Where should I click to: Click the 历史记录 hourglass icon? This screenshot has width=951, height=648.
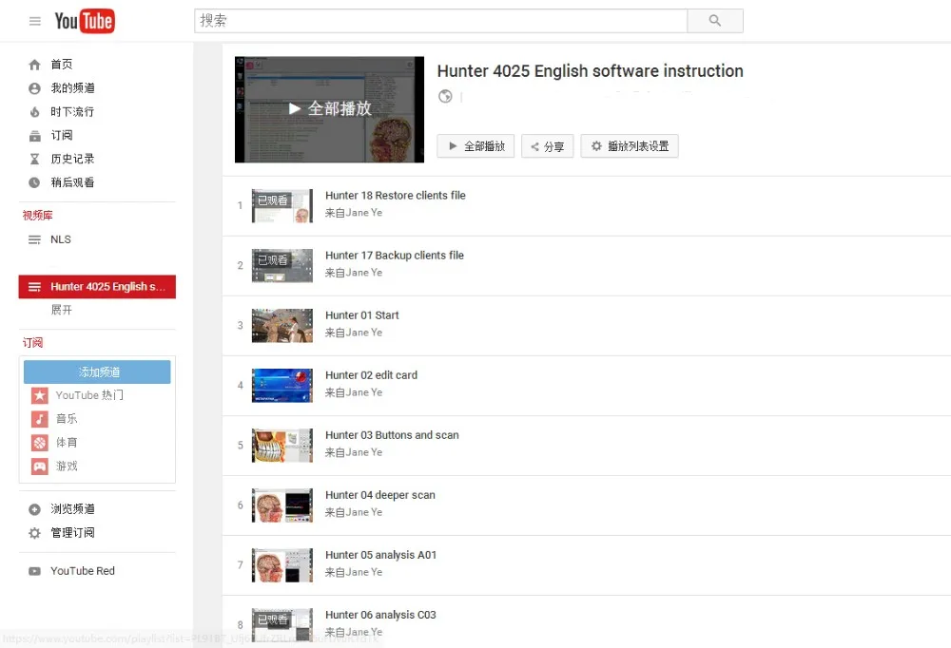[x=35, y=160]
